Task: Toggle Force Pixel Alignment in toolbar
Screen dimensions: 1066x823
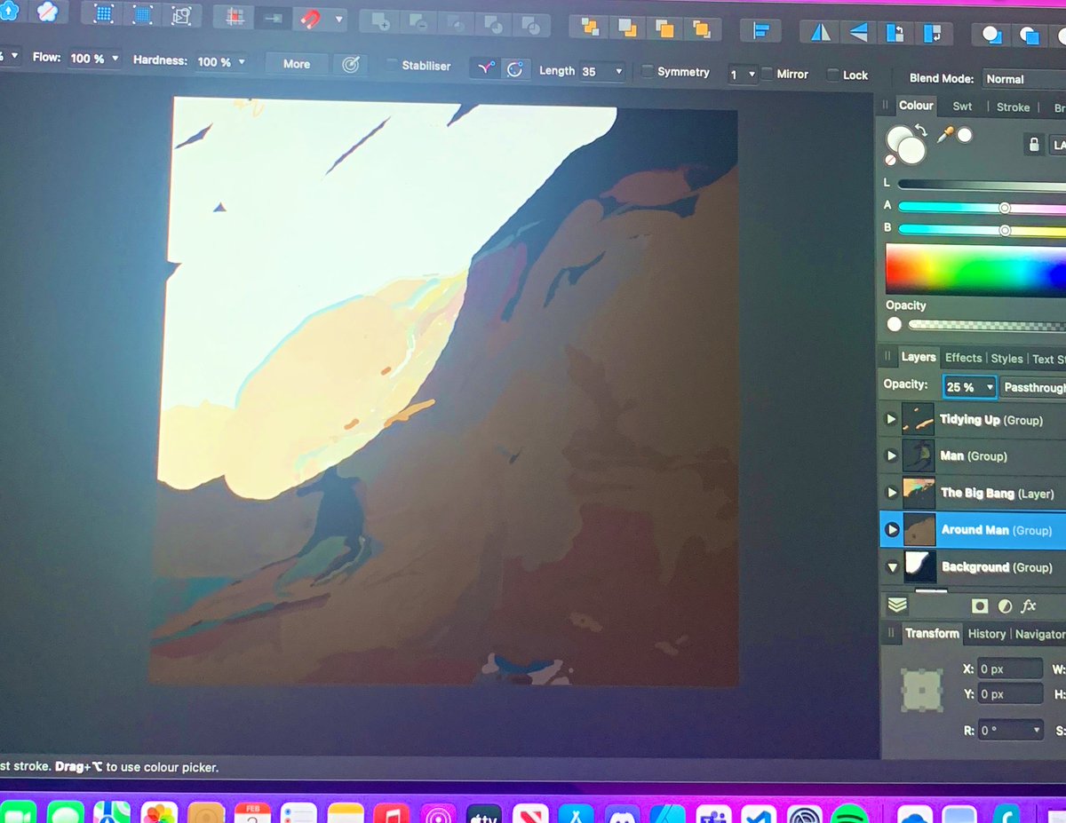Action: 235,17
